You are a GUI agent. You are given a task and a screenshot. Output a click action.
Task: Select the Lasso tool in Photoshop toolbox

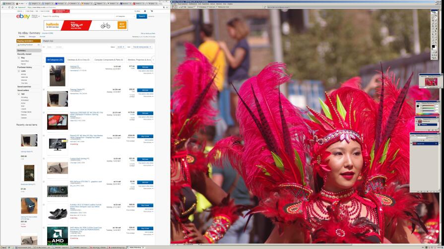tap(433, 18)
